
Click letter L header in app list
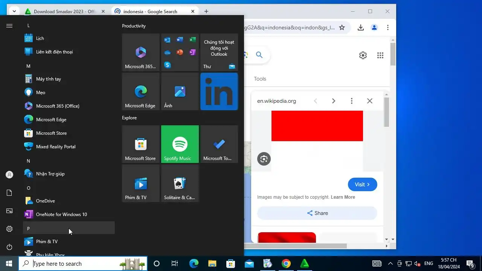tap(69, 26)
